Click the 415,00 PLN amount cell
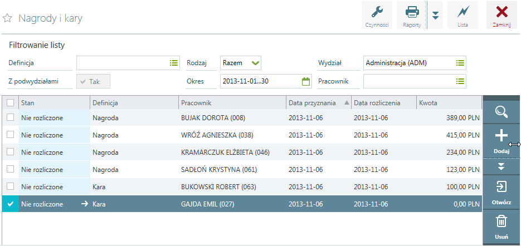This screenshot has width=521, height=246. coord(449,135)
